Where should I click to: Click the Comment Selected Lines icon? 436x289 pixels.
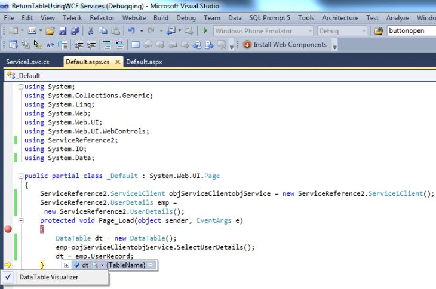107,45
